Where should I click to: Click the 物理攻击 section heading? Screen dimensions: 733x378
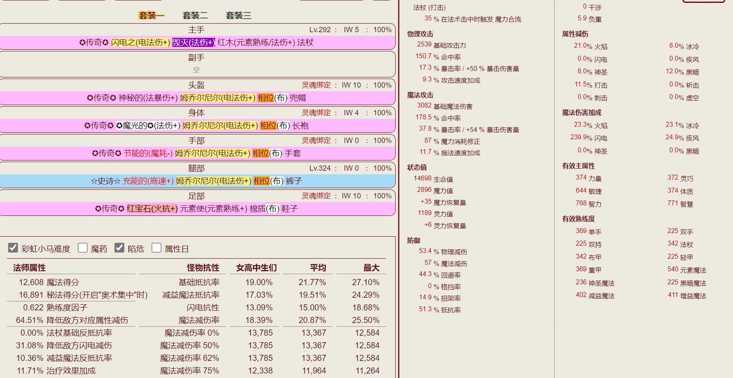[x=420, y=34]
